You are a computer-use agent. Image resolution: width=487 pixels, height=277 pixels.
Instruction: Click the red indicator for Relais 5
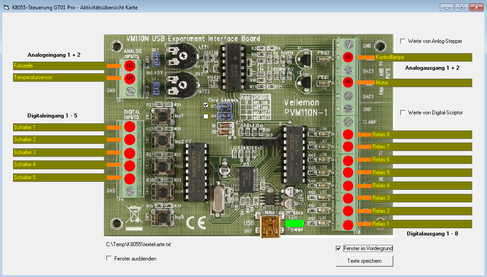348,172
